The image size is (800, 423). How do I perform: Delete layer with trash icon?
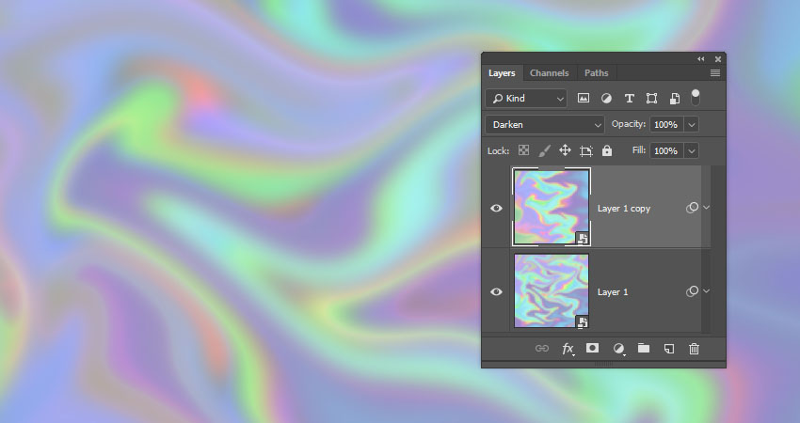coord(694,349)
